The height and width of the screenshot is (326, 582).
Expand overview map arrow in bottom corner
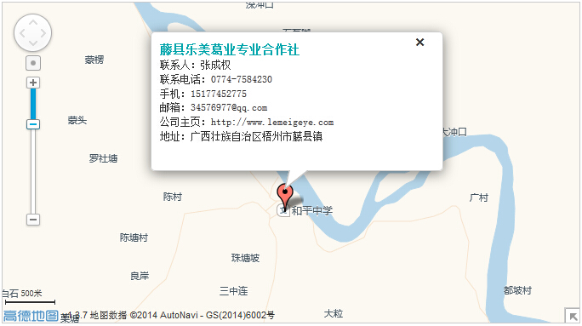573,316
